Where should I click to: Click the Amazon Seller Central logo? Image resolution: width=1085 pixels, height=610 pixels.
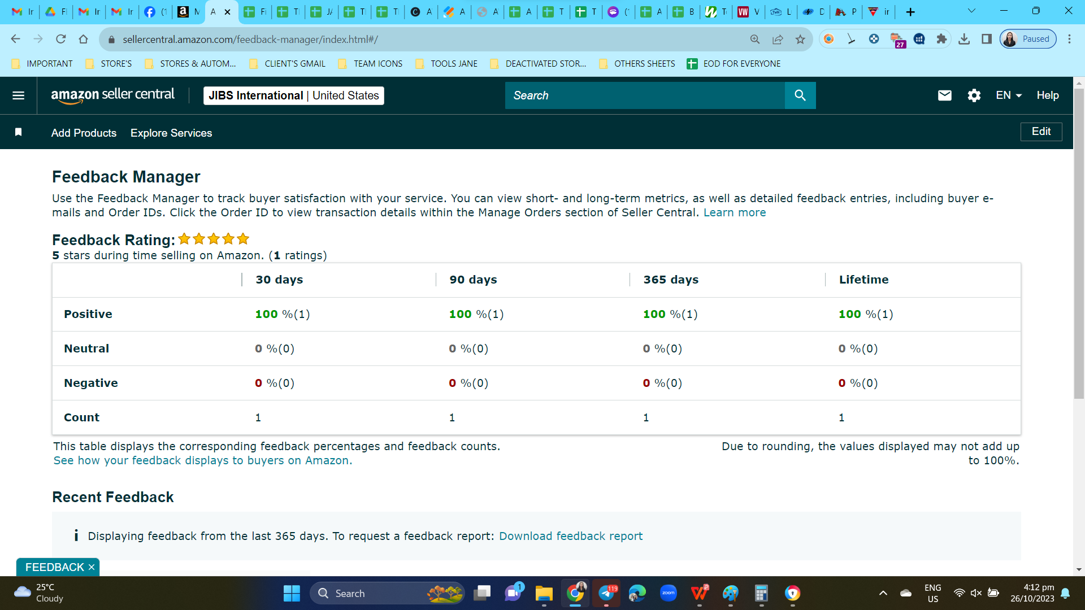click(x=112, y=95)
